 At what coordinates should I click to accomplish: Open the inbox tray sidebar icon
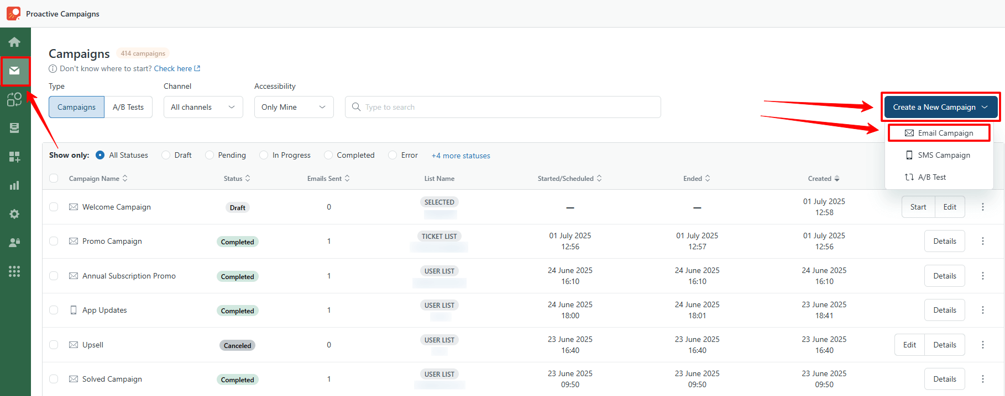14,128
